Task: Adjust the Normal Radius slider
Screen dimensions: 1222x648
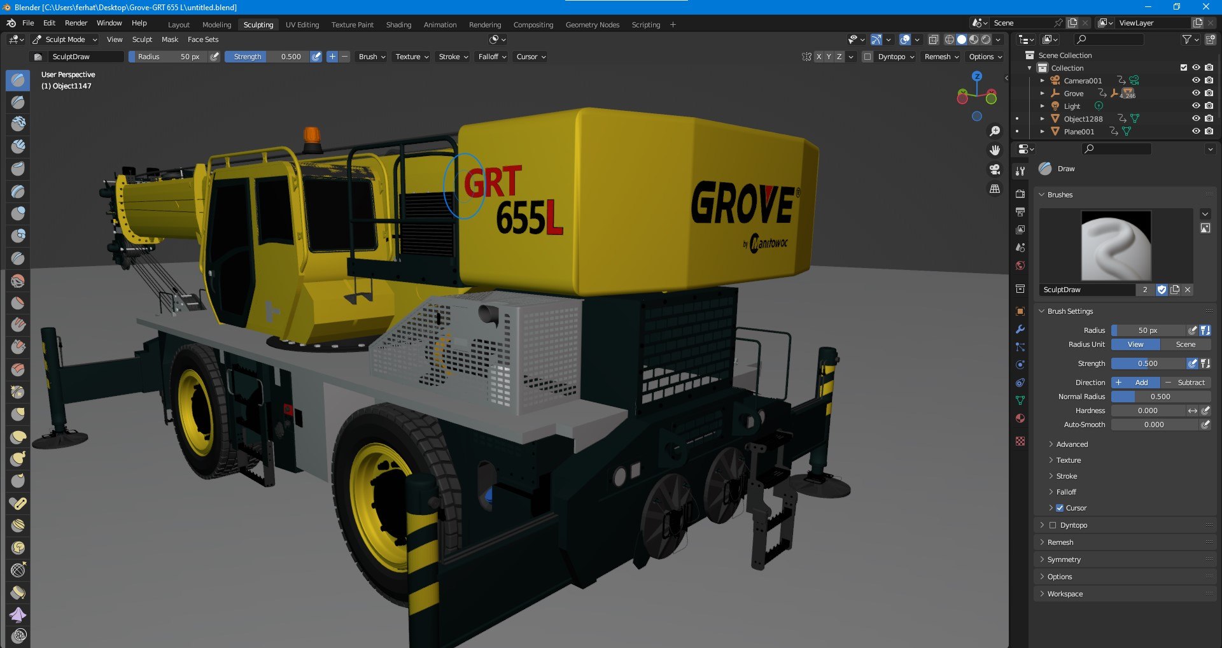Action: pyautogui.click(x=1160, y=397)
